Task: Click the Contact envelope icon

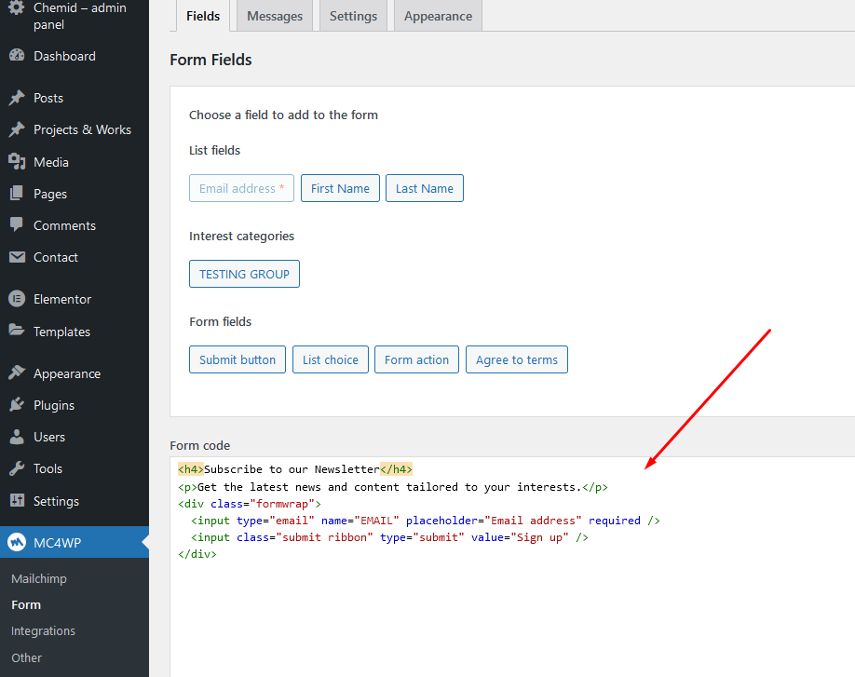Action: [x=17, y=257]
